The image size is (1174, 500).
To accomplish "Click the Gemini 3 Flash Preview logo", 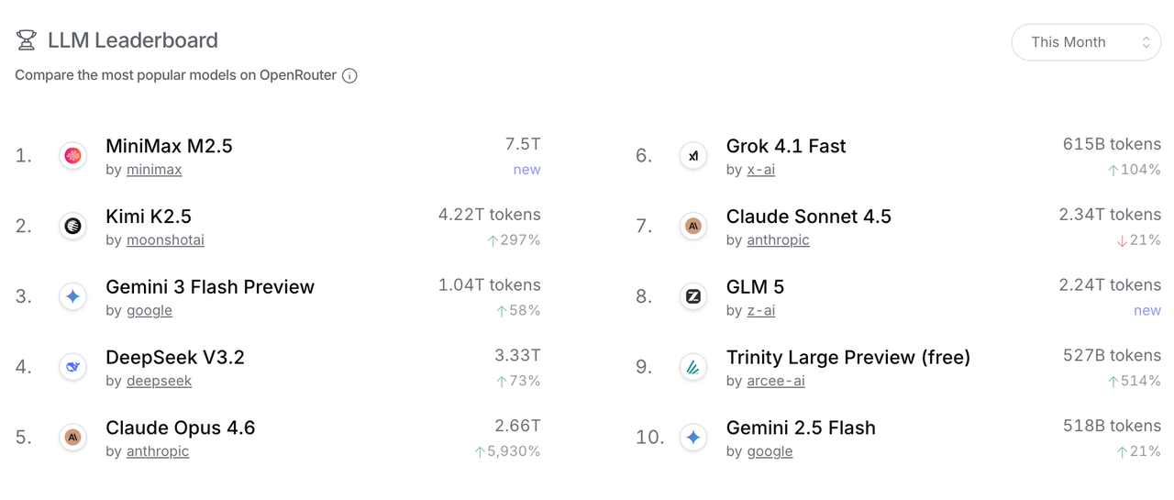I will coord(73,296).
